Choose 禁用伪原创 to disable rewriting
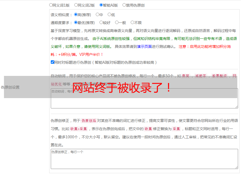The image size is (241, 174). click(124, 5)
